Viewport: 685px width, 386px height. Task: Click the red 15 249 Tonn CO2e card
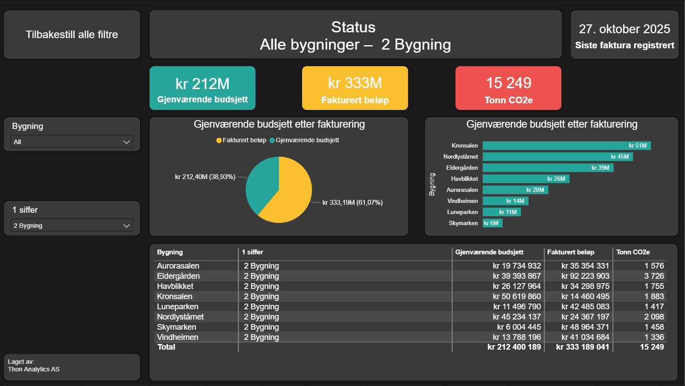pyautogui.click(x=508, y=88)
